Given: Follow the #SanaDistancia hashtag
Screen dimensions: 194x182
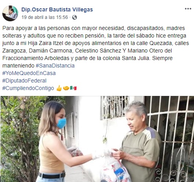Looking at the screenshot, I should [x=55, y=66].
